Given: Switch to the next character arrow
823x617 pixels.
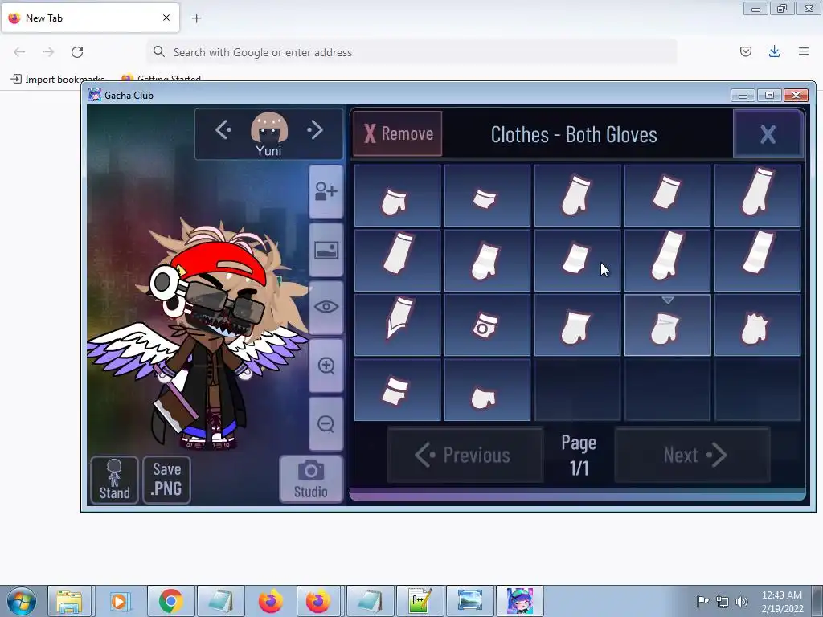Looking at the screenshot, I should pos(315,129).
